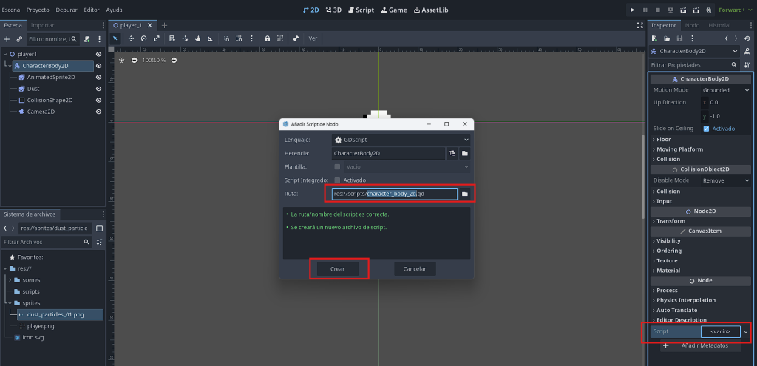
Task: Select dust_particles_01.png in file system
Action: click(x=55, y=314)
